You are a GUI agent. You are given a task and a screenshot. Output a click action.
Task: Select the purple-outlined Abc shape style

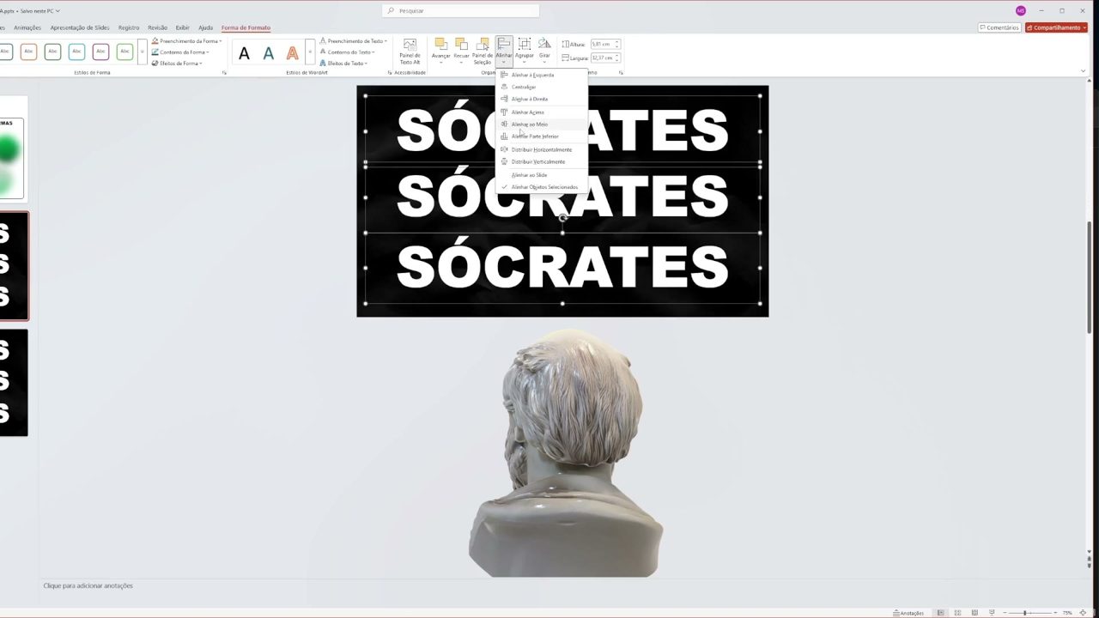(x=100, y=52)
